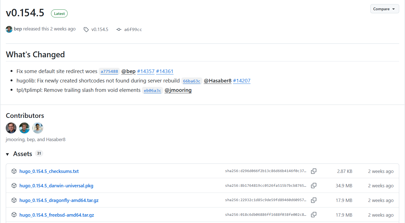Click the Latest release badge

[x=59, y=14]
